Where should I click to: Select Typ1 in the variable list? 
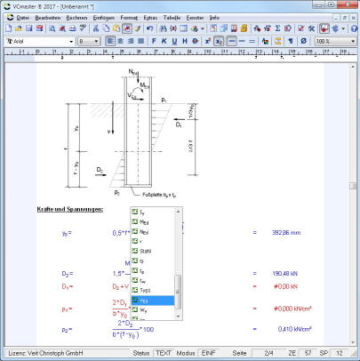click(x=153, y=290)
